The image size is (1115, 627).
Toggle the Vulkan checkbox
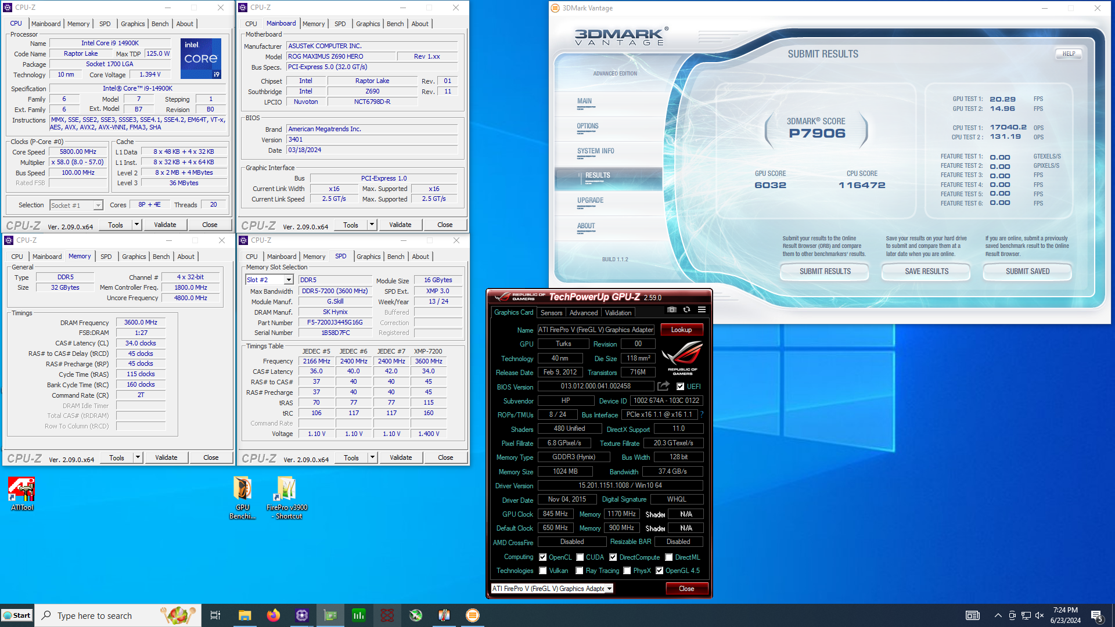pyautogui.click(x=543, y=571)
